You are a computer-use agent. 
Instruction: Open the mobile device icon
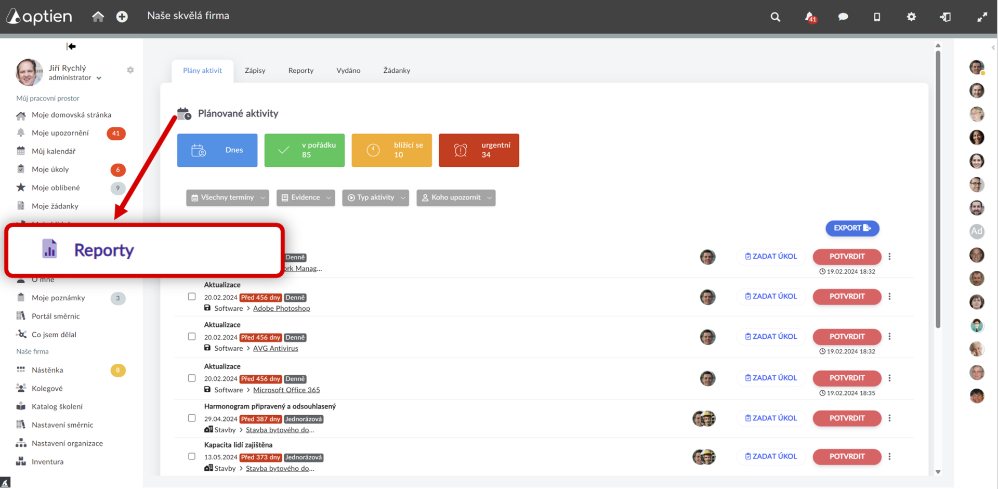pos(877,17)
